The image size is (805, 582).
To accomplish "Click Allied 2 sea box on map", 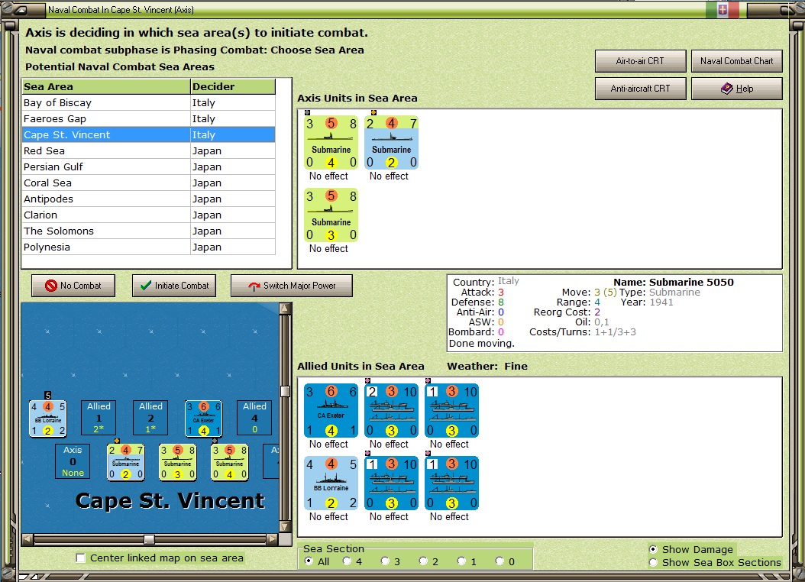I will coord(150,418).
